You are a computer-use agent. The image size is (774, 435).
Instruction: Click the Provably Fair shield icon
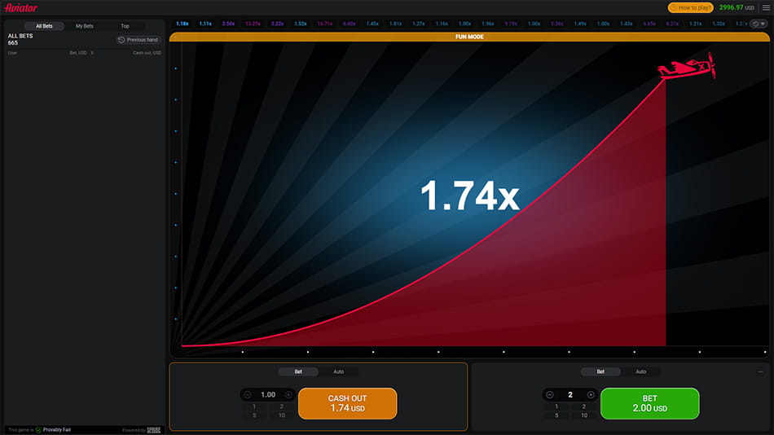coord(38,430)
